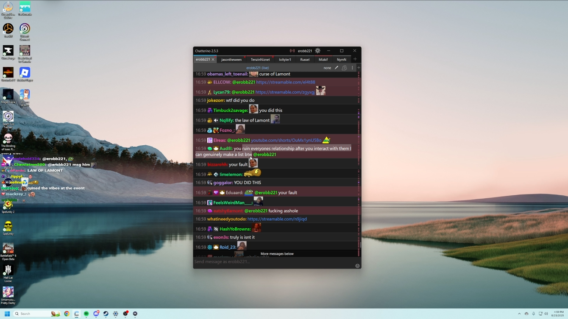Viewport: 568px width, 319px height.
Task: Open the chat mode 'none' selector
Action: coord(327,68)
